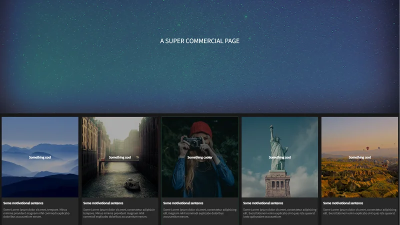400x225 pixels.
Task: Click "Something cool" label on the balloons card
Action: point(360,157)
